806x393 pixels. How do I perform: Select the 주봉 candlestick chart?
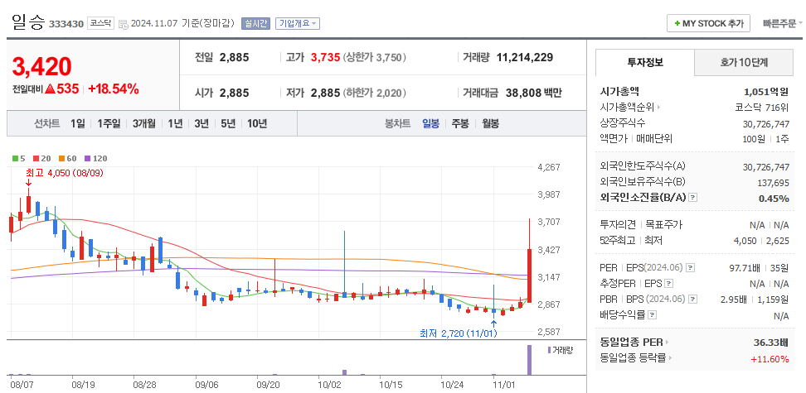coord(460,123)
